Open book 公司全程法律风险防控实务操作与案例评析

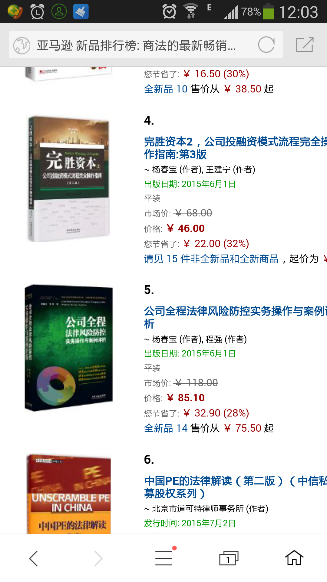click(236, 317)
